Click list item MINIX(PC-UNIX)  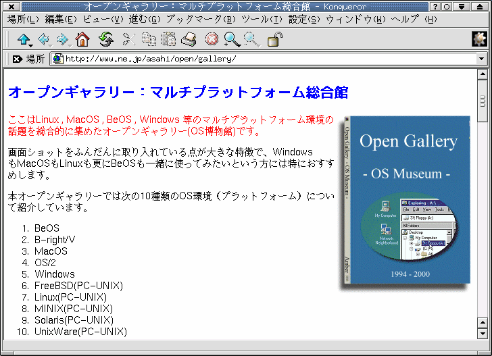(x=74, y=309)
